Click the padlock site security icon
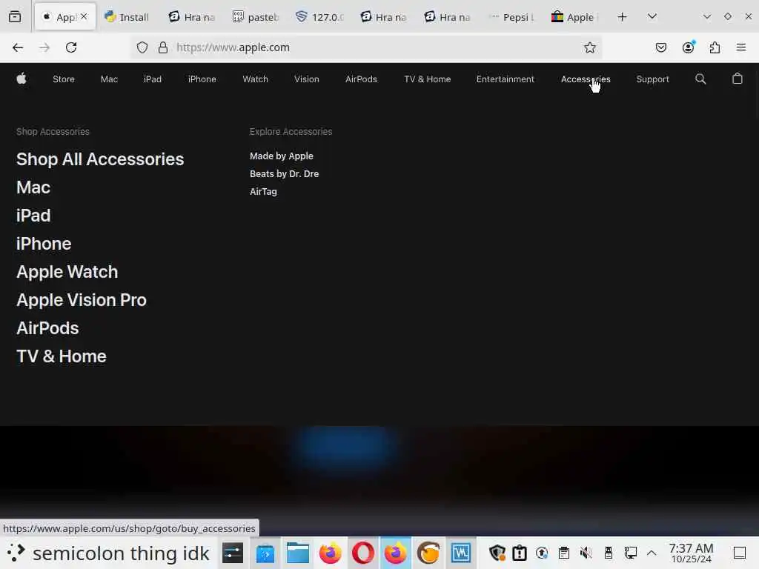 click(x=163, y=47)
